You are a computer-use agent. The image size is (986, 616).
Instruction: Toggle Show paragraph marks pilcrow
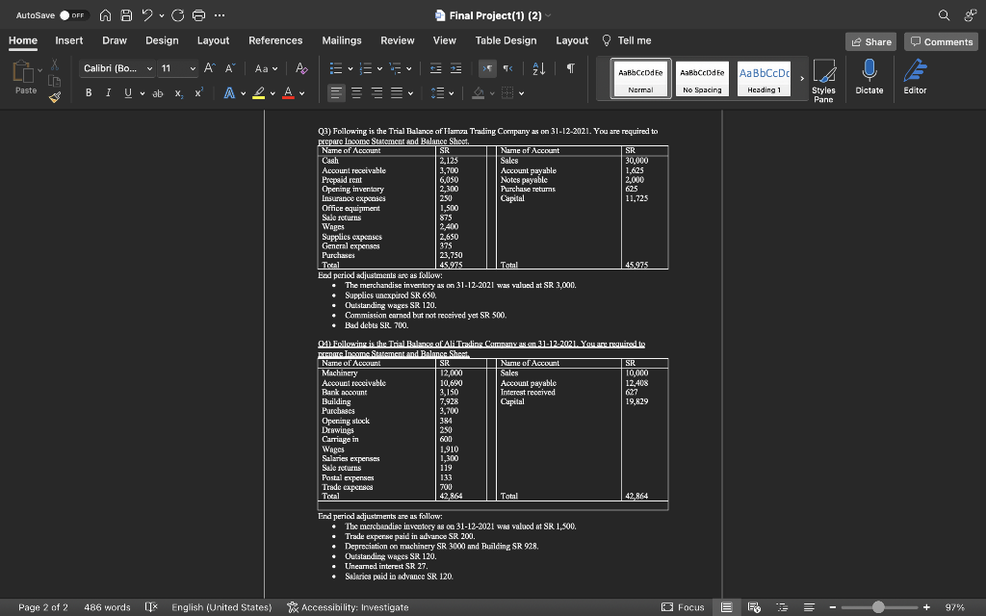pos(570,68)
